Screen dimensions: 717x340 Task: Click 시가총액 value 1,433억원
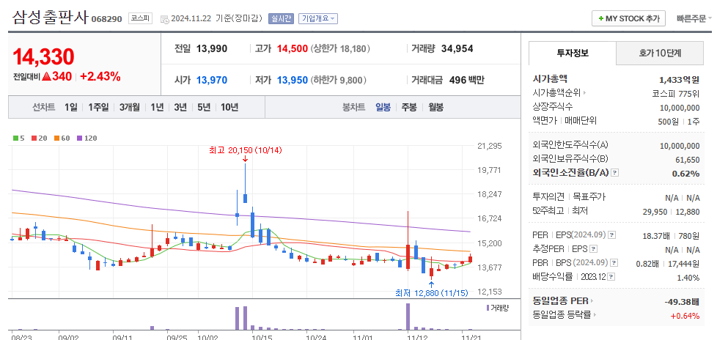pyautogui.click(x=680, y=80)
